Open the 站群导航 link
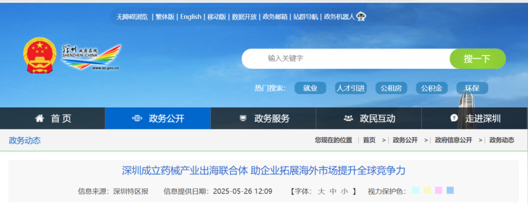This screenshot has height=205, width=528. (306, 17)
